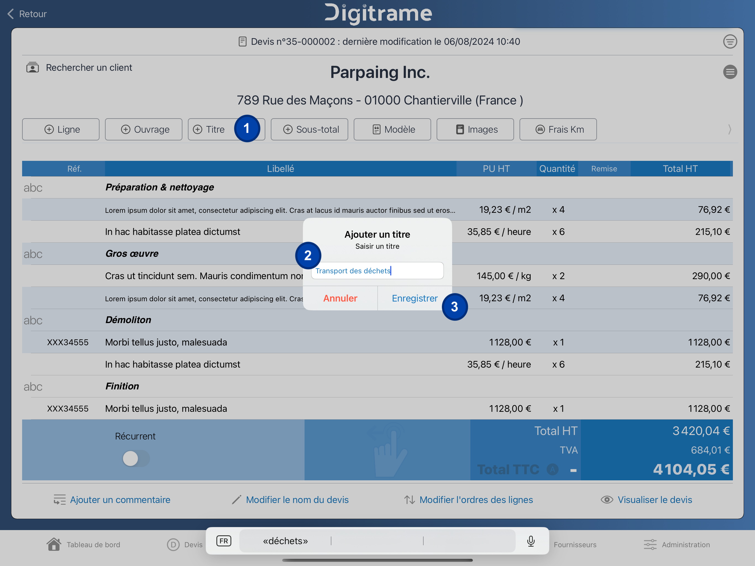The width and height of the screenshot is (755, 566).
Task: Open the filled circular menu icon beside Parpaing Inc.
Action: point(730,72)
